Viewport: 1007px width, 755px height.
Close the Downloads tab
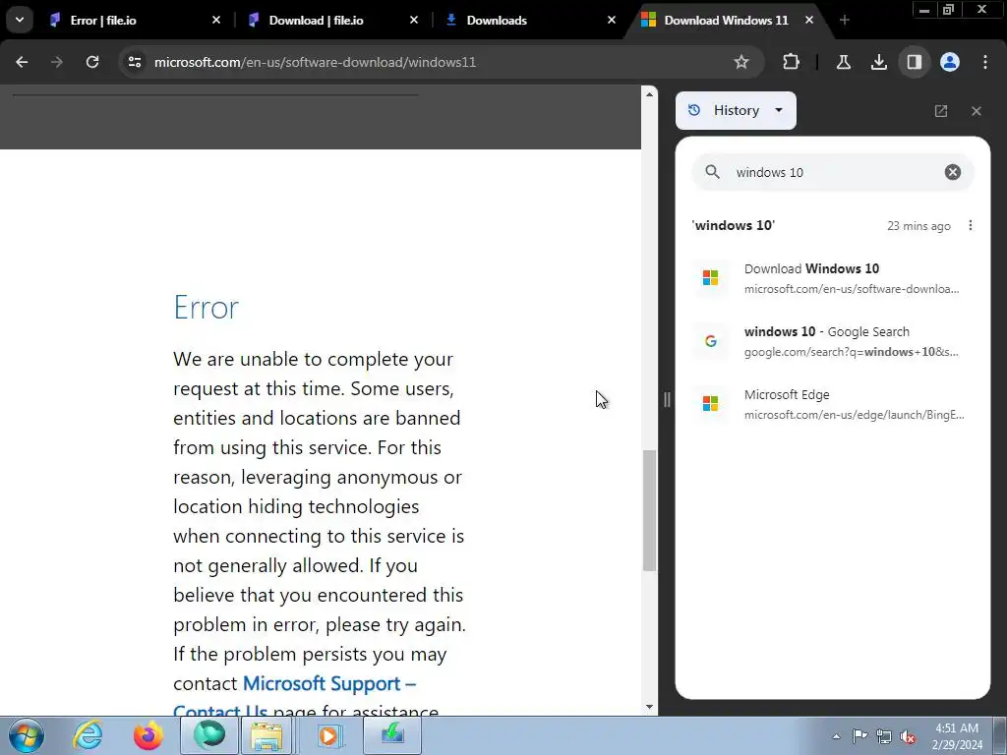point(612,21)
